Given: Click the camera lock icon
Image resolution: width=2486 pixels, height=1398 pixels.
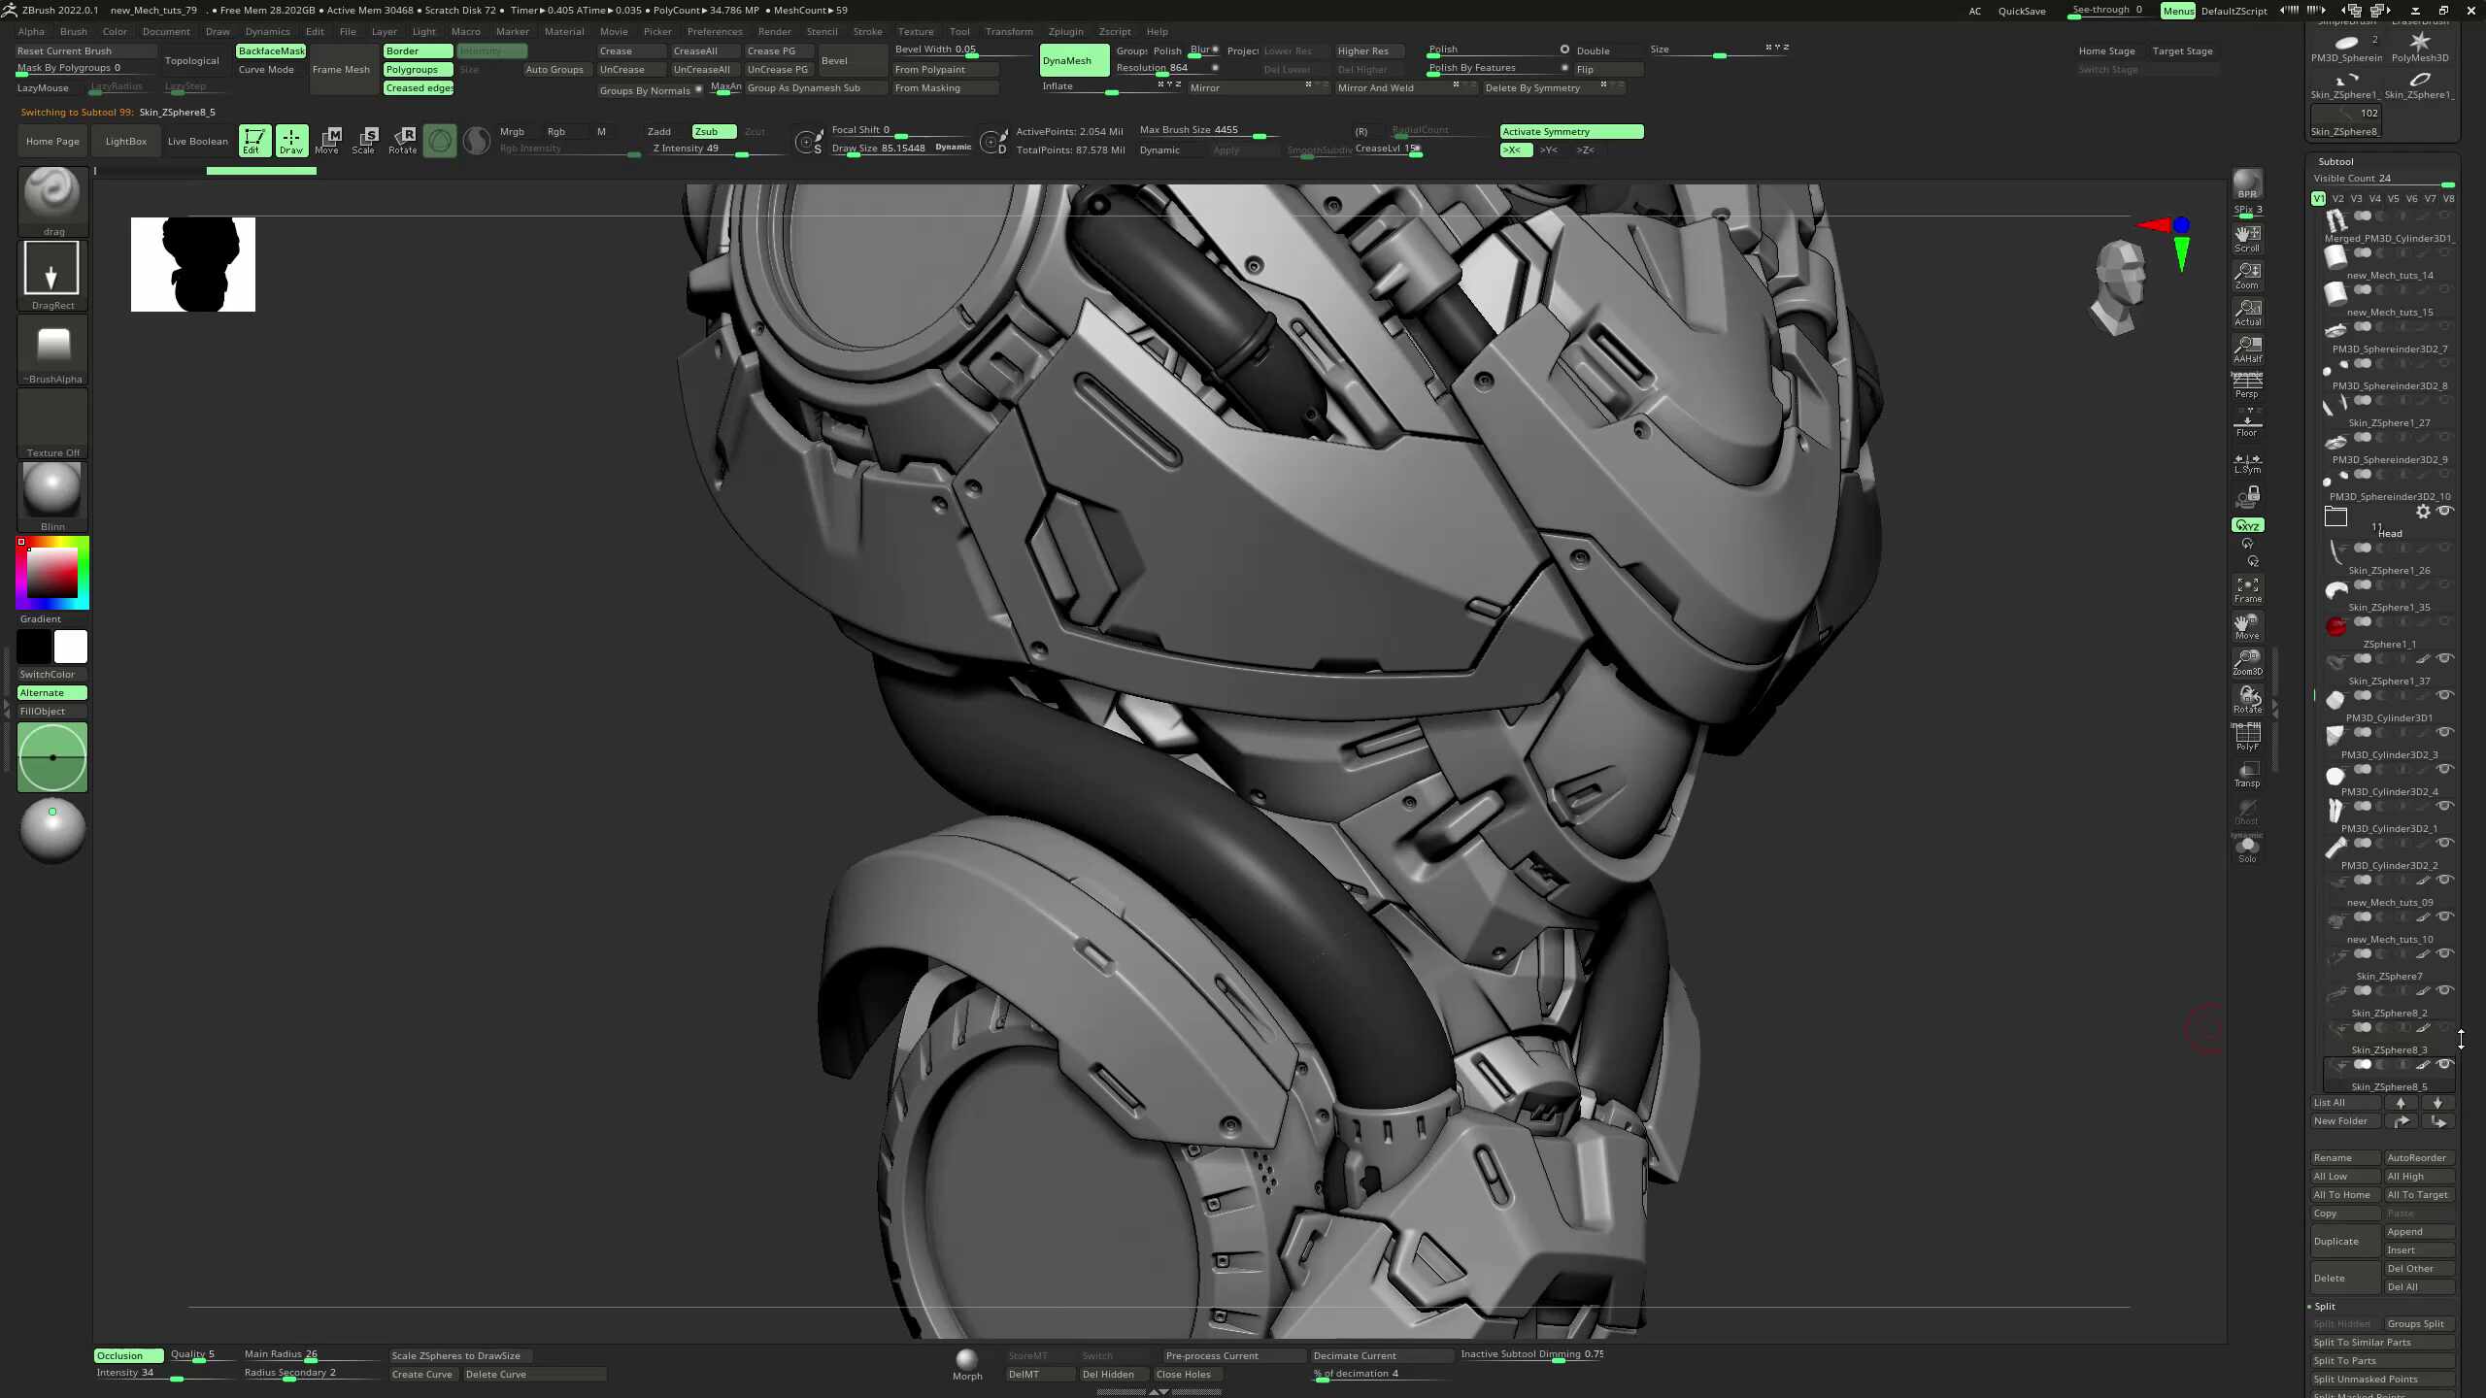Looking at the screenshot, I should pos(2247,498).
